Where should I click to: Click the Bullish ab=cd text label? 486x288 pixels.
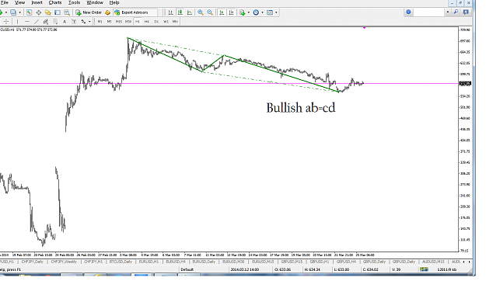tap(301, 108)
